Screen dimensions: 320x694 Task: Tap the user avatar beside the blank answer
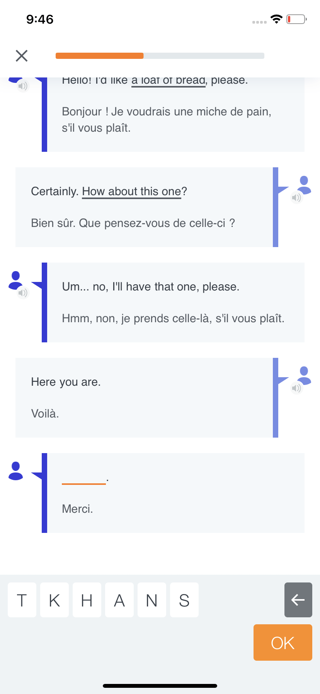pyautogui.click(x=15, y=471)
